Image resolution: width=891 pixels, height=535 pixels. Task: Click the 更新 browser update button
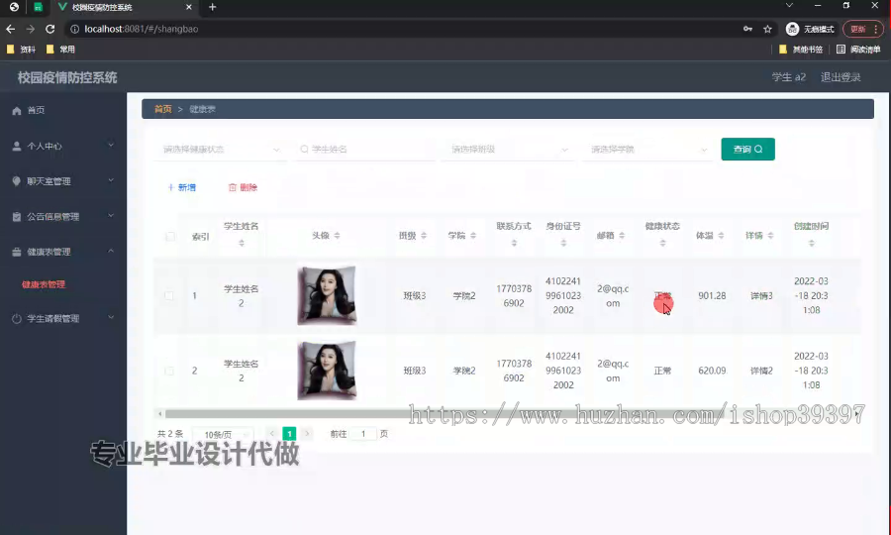[863, 29]
